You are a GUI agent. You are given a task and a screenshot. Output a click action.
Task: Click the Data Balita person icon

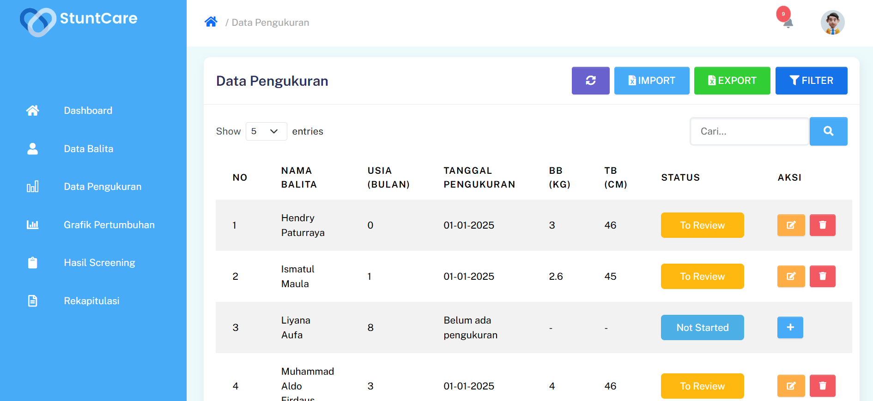click(32, 148)
